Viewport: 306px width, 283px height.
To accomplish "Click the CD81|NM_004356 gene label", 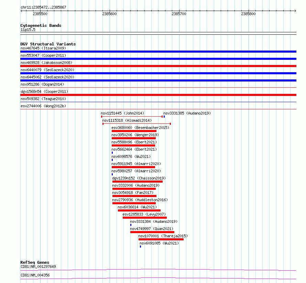I will pyautogui.click(x=35, y=275).
